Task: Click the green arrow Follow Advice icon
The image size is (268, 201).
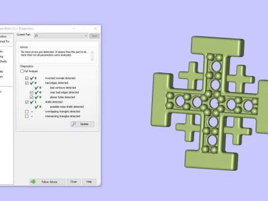Action: click(33, 181)
